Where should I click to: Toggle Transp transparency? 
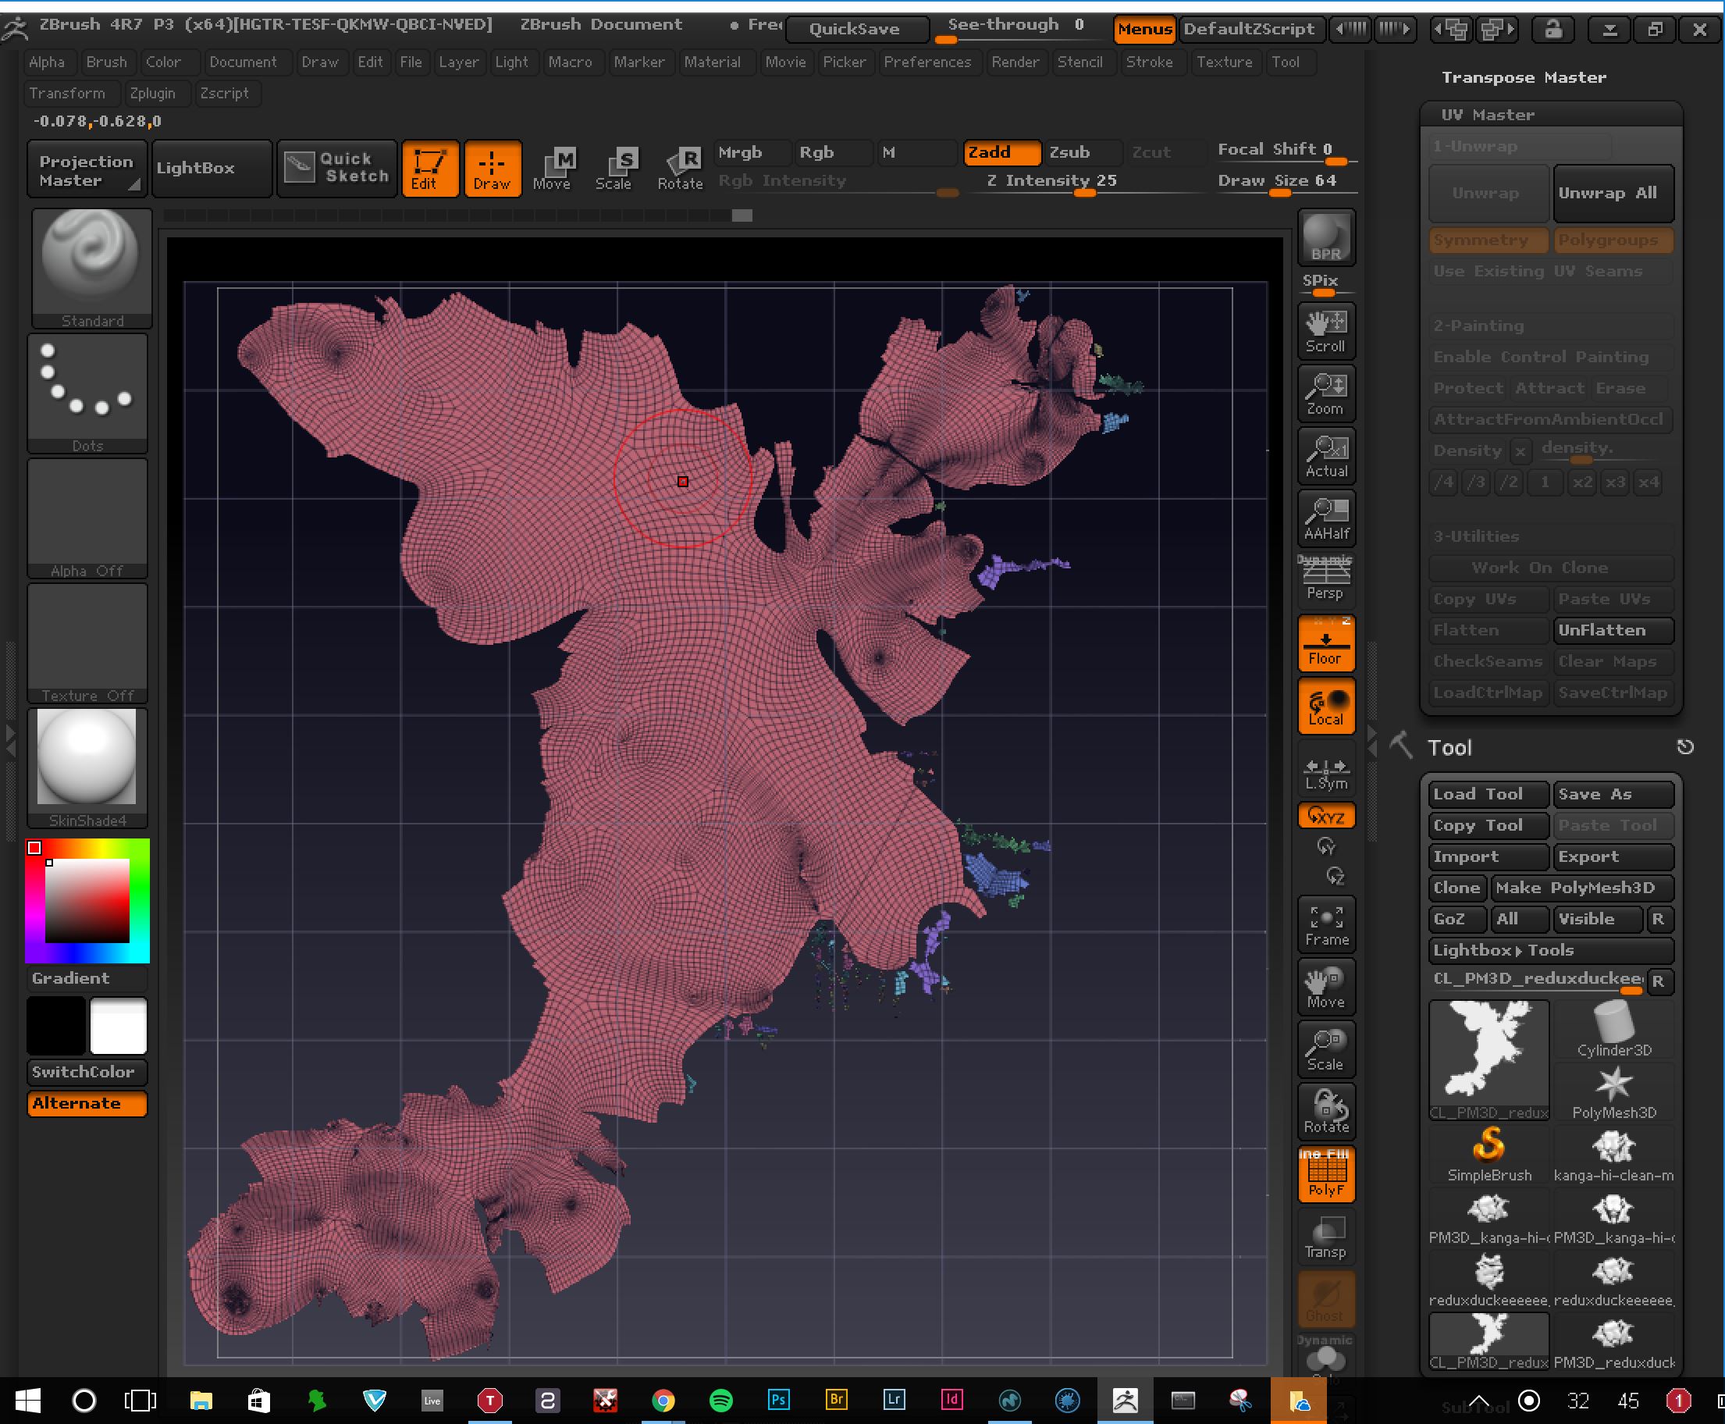(x=1325, y=1237)
